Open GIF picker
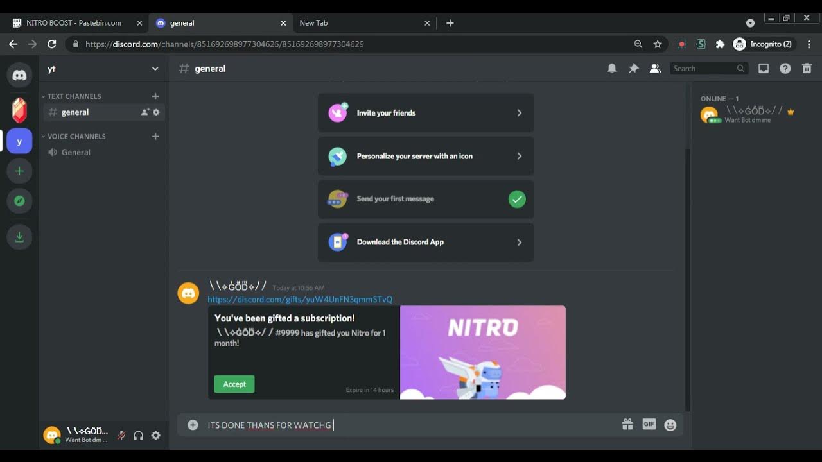Screen dimensions: 822x462 (x=649, y=425)
